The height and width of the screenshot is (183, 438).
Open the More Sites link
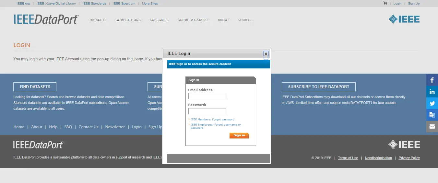pos(150,4)
